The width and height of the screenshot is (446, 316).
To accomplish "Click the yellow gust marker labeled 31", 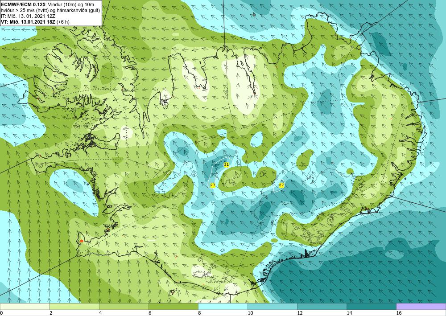I will 227,164.
